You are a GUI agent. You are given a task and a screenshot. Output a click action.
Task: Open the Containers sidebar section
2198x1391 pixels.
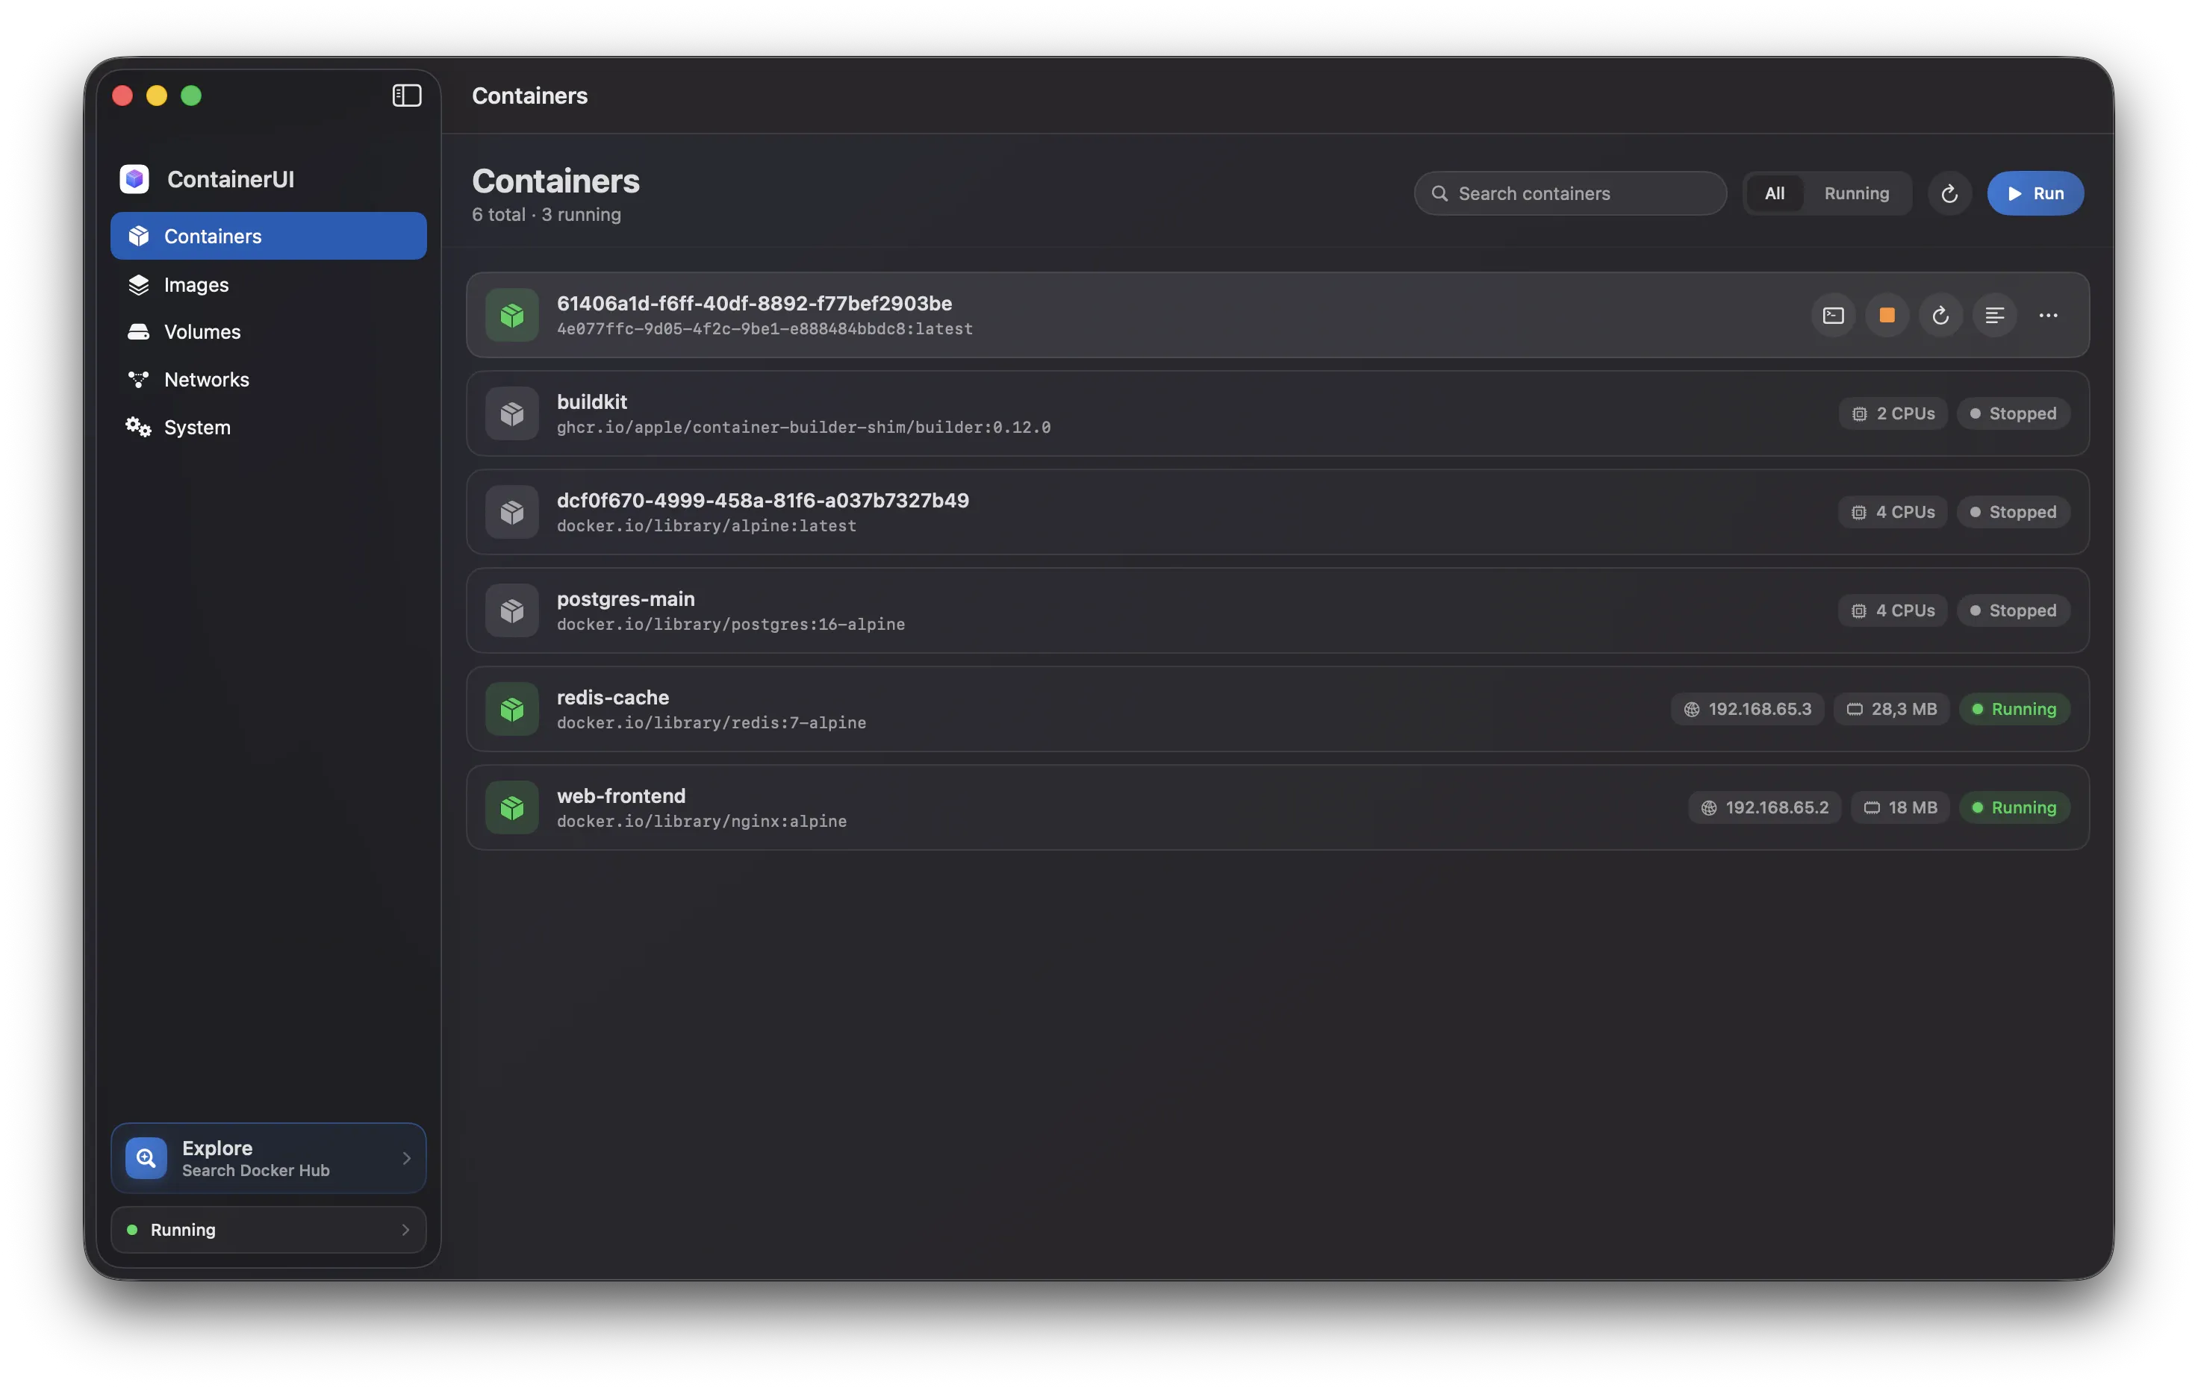pyautogui.click(x=268, y=237)
